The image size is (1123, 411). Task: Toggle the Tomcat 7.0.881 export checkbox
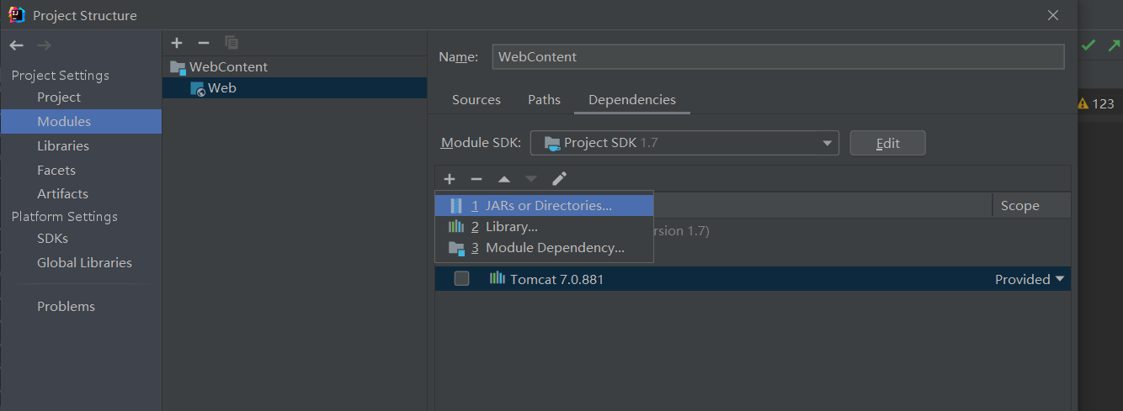pos(461,279)
